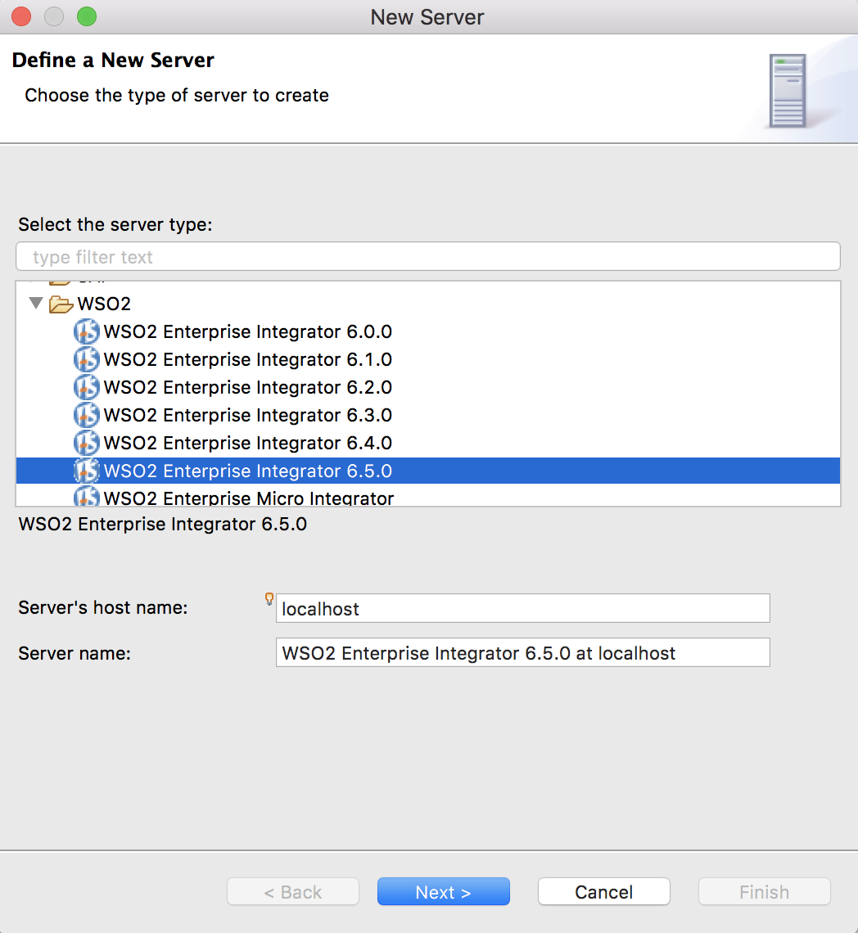The height and width of the screenshot is (933, 858).
Task: Click the Next > button
Action: point(444,891)
